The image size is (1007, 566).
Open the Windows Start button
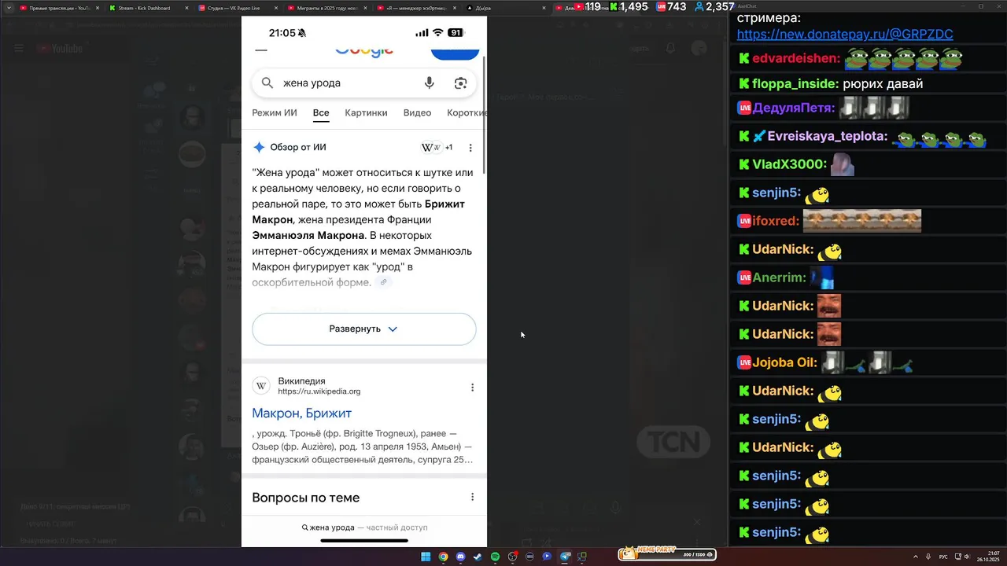(x=426, y=557)
